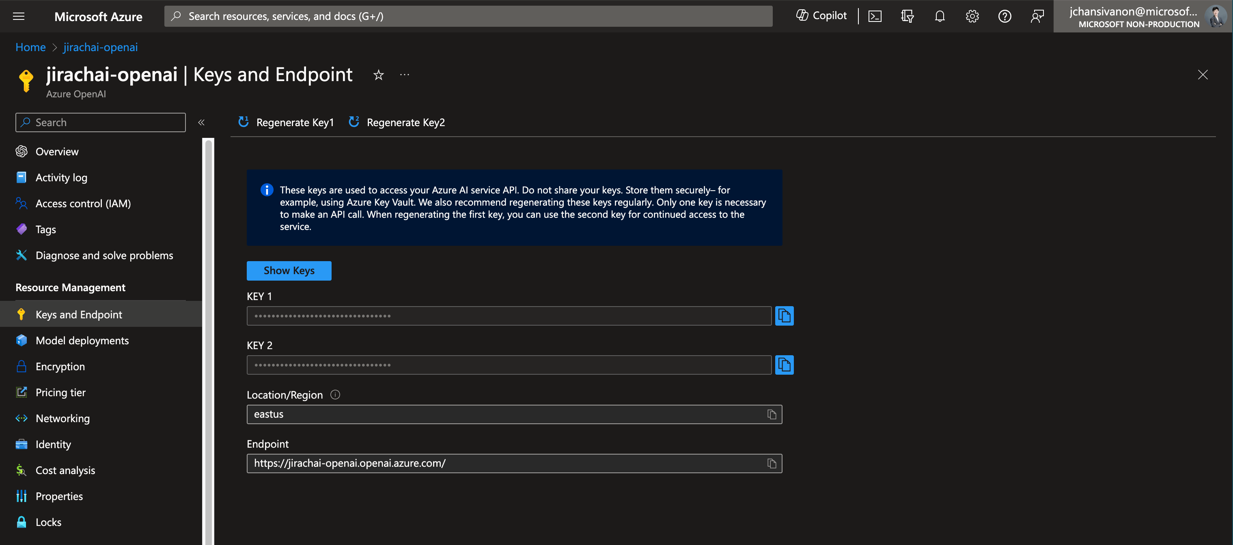Open the portal hamburger menu
Image resolution: width=1233 pixels, height=545 pixels.
pos(19,16)
